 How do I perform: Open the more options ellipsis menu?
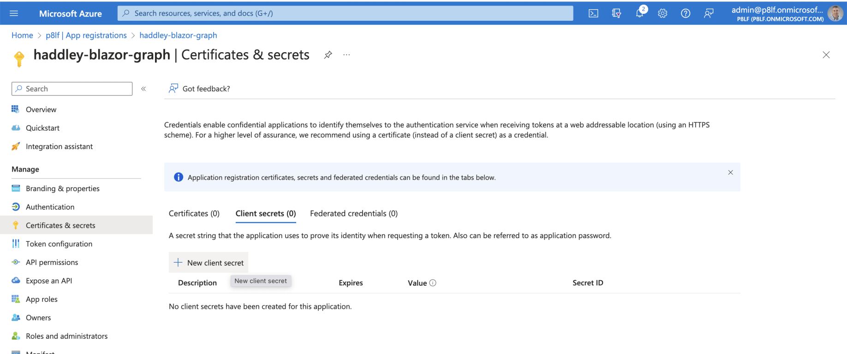(346, 55)
